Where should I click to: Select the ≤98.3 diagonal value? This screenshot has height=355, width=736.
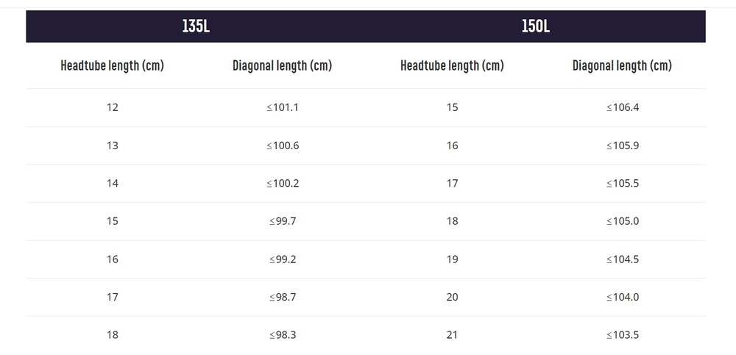(x=283, y=335)
